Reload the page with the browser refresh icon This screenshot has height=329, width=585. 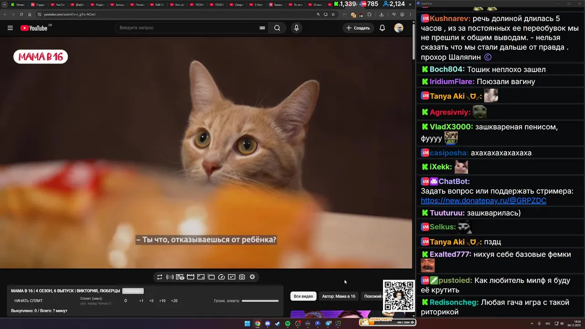tap(21, 15)
